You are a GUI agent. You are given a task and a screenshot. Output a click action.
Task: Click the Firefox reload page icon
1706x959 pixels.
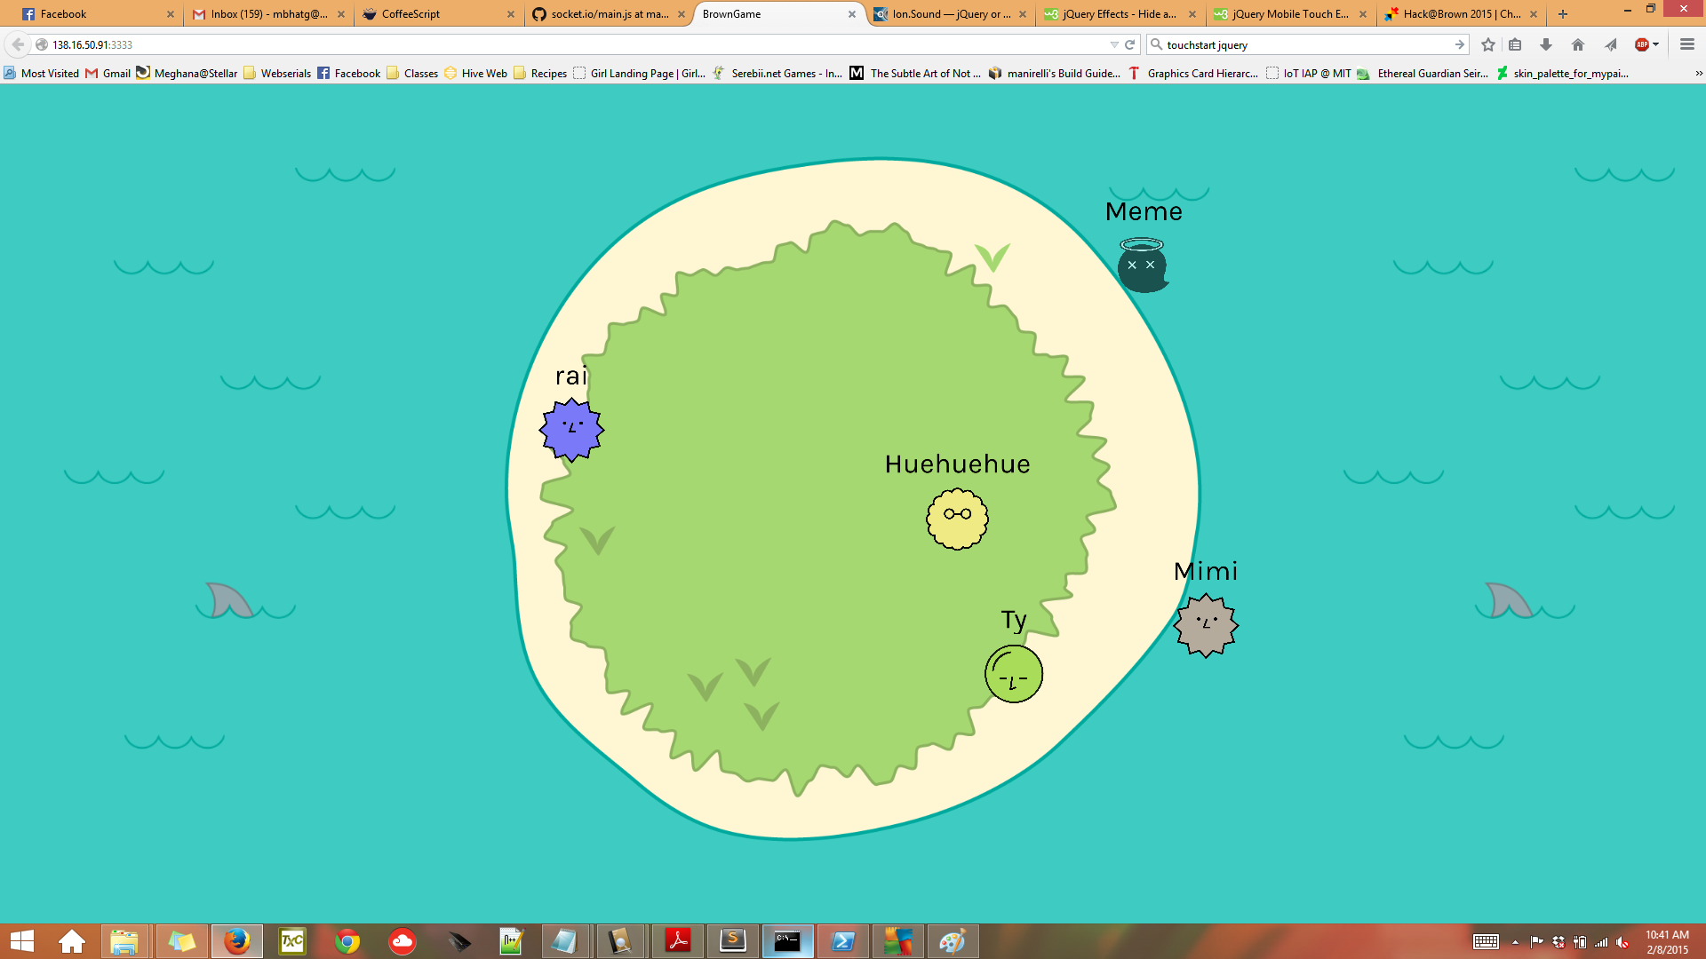pos(1130,44)
